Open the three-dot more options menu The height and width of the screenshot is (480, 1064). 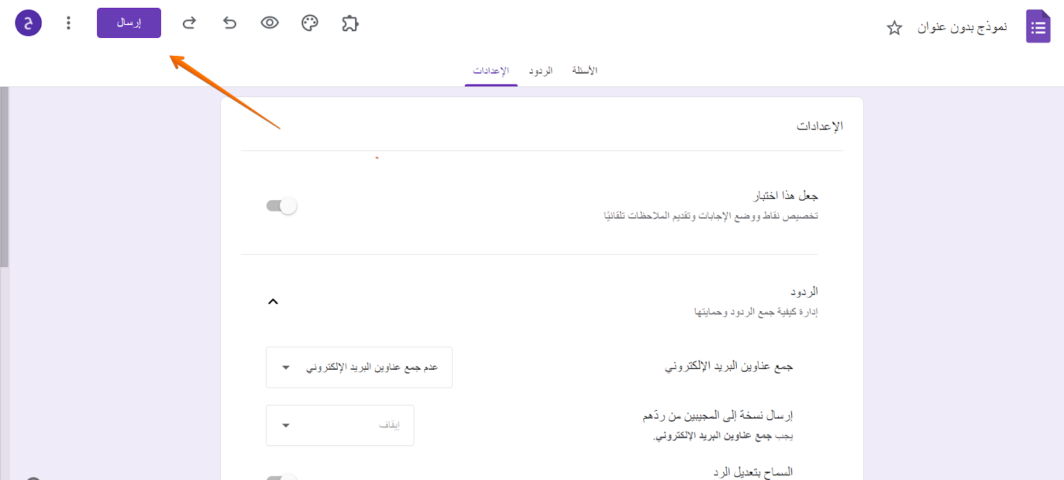click(x=68, y=23)
